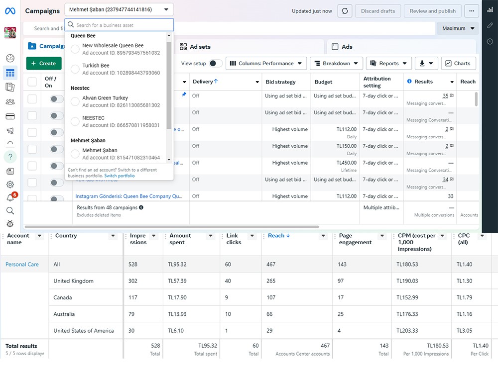The height and width of the screenshot is (373, 498).
Task: Open the bar chart icon in right panel
Action: 490,10
